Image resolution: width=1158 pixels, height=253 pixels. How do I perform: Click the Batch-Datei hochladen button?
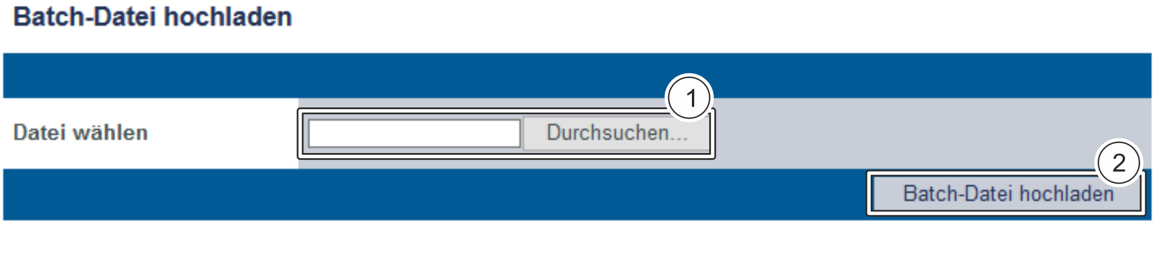[x=1006, y=194]
